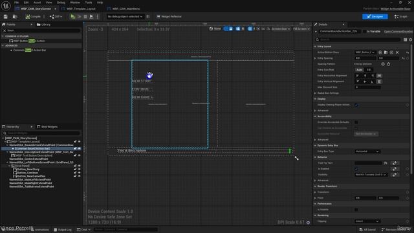Viewport: 414px width, 233px height.
Task: Click the Browse to asset icon beside Save
Action: click(x=15, y=17)
